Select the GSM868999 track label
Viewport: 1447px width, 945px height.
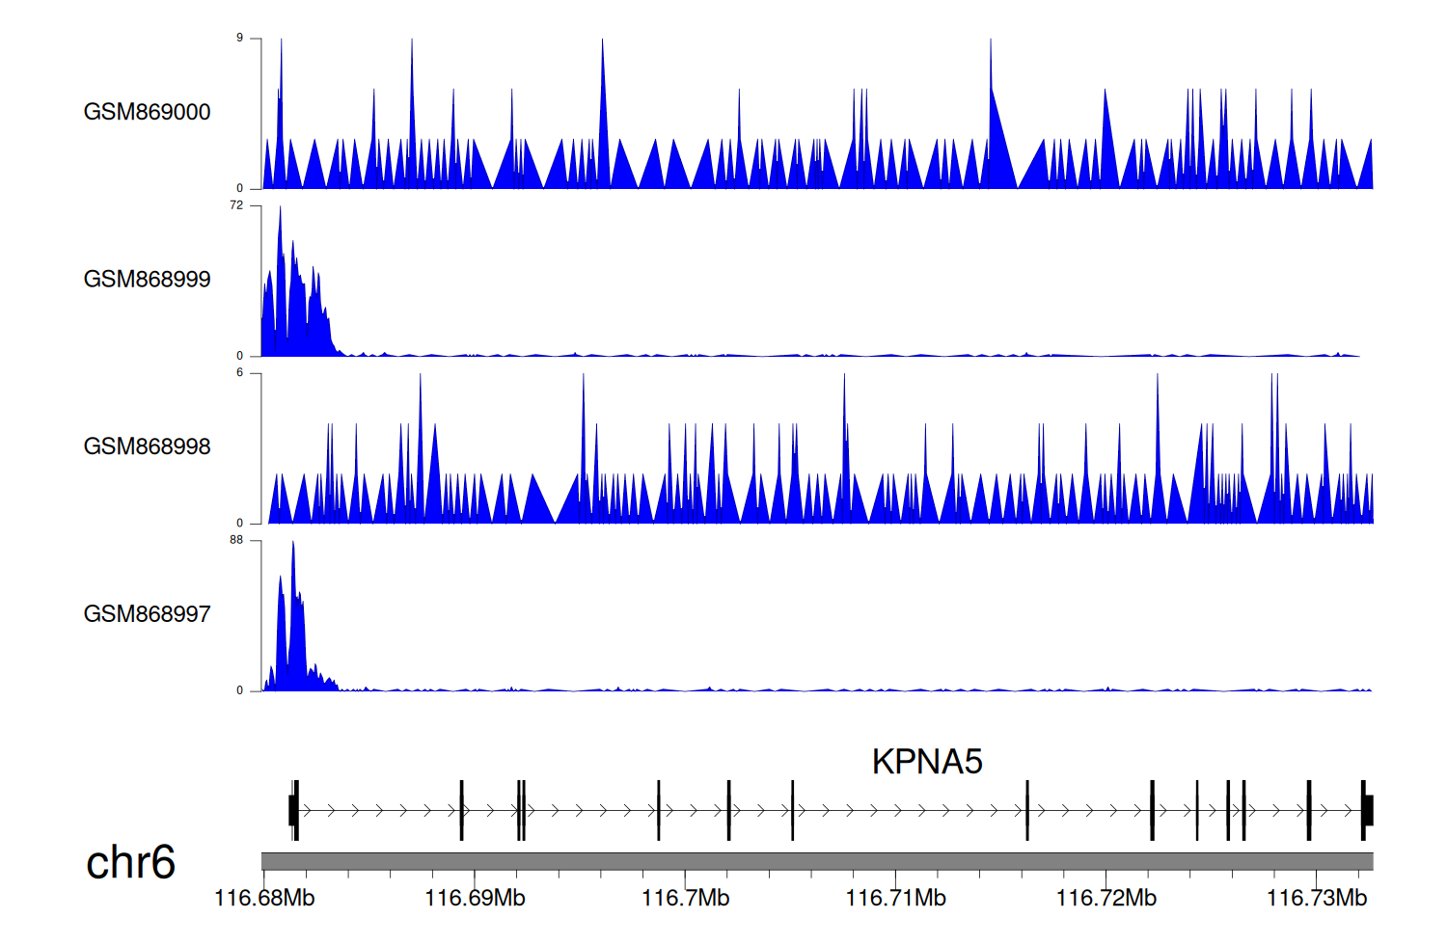pyautogui.click(x=147, y=280)
